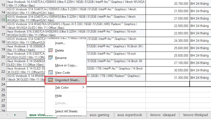211x119 pixels.
Task: Select row header 18
Action: pyautogui.click(x=3, y=41)
